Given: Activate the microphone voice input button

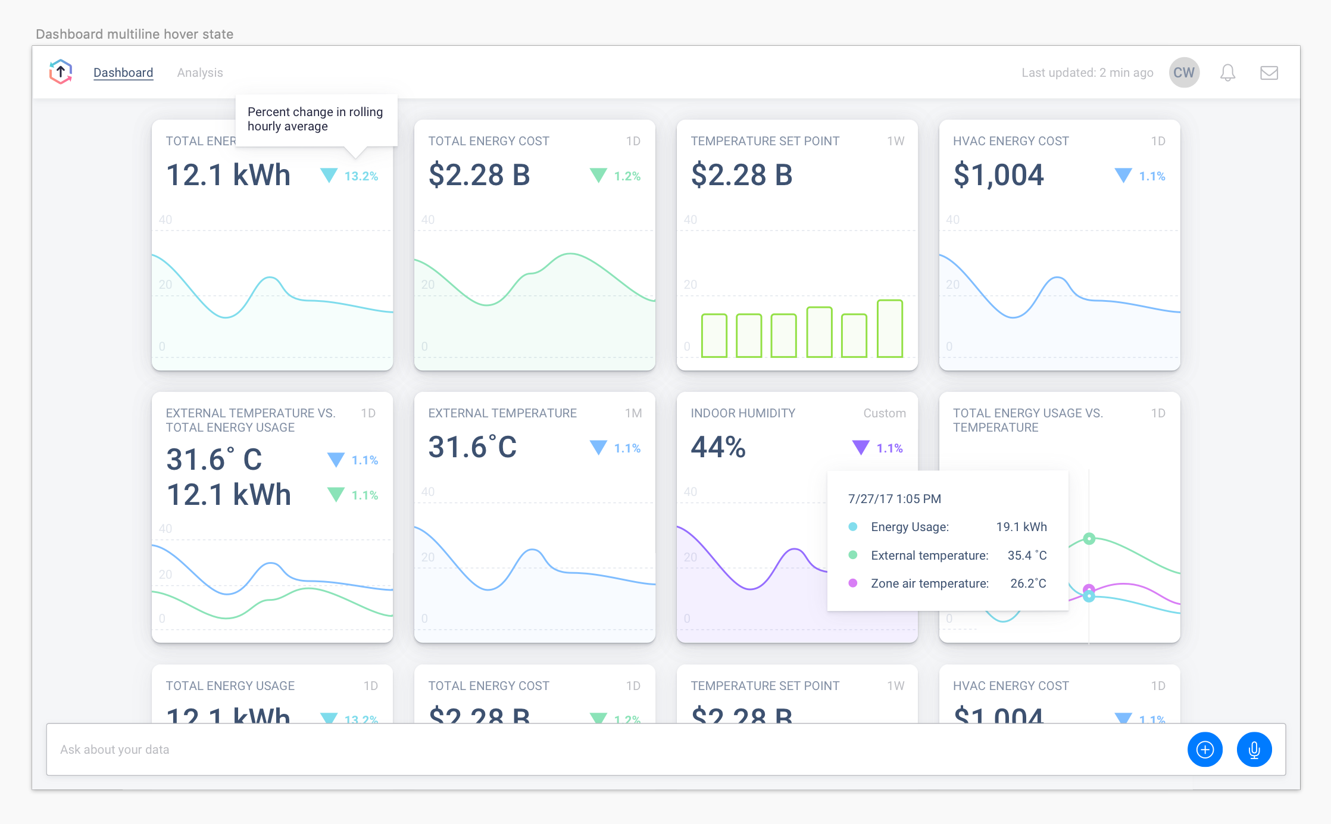Looking at the screenshot, I should tap(1254, 749).
